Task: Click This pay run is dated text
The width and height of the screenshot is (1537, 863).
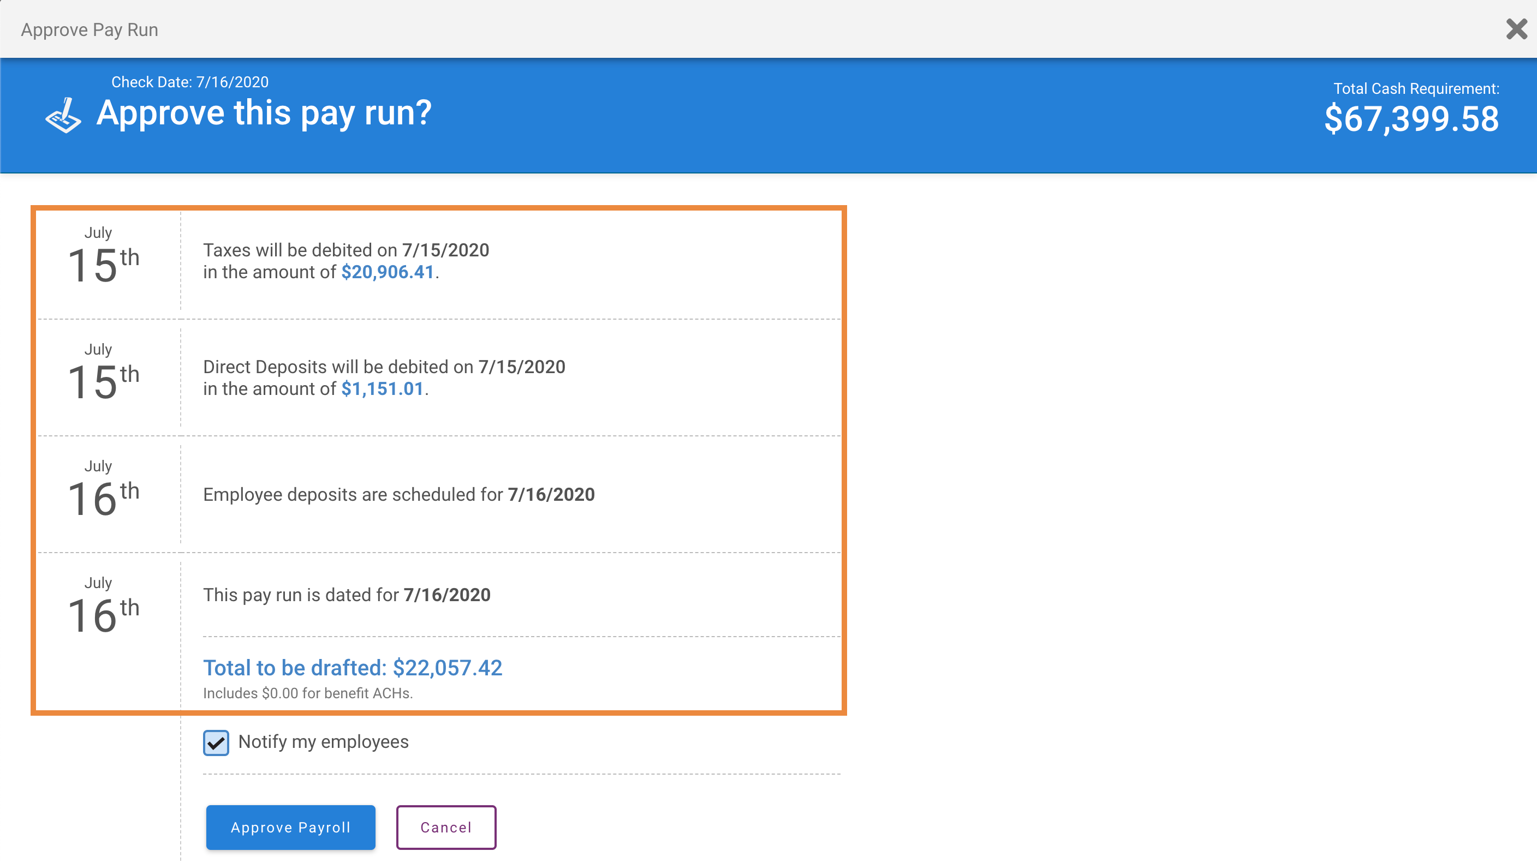Action: (347, 595)
